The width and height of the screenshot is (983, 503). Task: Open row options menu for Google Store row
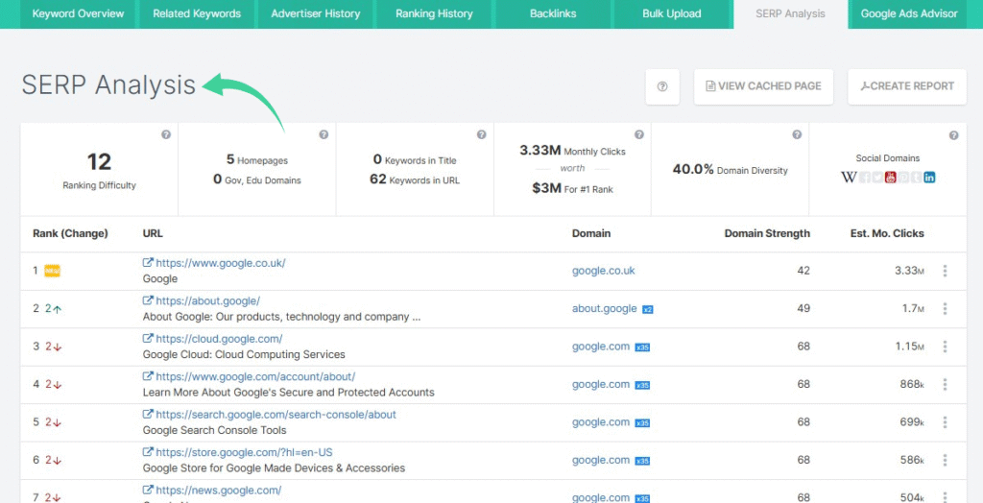pyautogui.click(x=945, y=460)
